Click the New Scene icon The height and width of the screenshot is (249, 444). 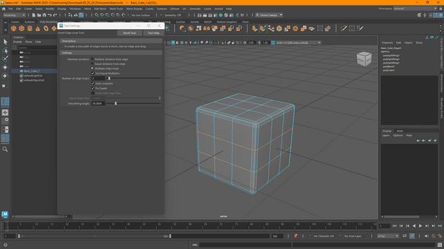pos(33,15)
